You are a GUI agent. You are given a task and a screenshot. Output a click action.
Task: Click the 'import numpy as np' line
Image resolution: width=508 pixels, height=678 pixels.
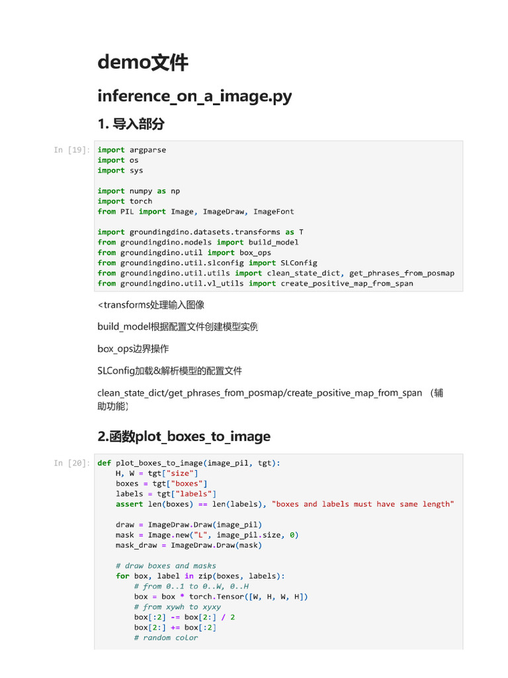(138, 191)
